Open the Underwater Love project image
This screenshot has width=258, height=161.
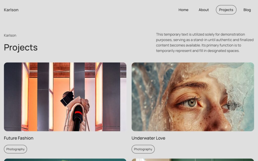pos(193,97)
